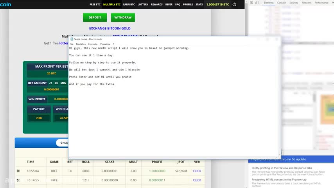334x188 pixels.
Task: Switch to the Network tab in DevTools
Action: (306, 3)
